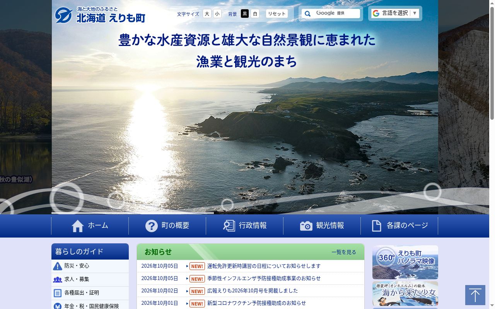Click the yen icon for 年金・税・国民健康保険
This screenshot has width=495, height=309.
(x=58, y=306)
